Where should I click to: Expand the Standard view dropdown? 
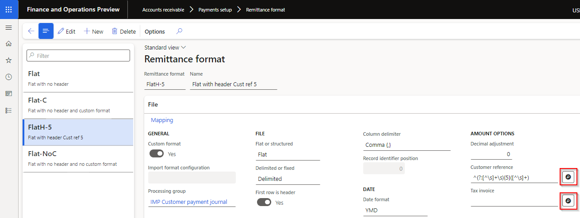pyautogui.click(x=165, y=47)
